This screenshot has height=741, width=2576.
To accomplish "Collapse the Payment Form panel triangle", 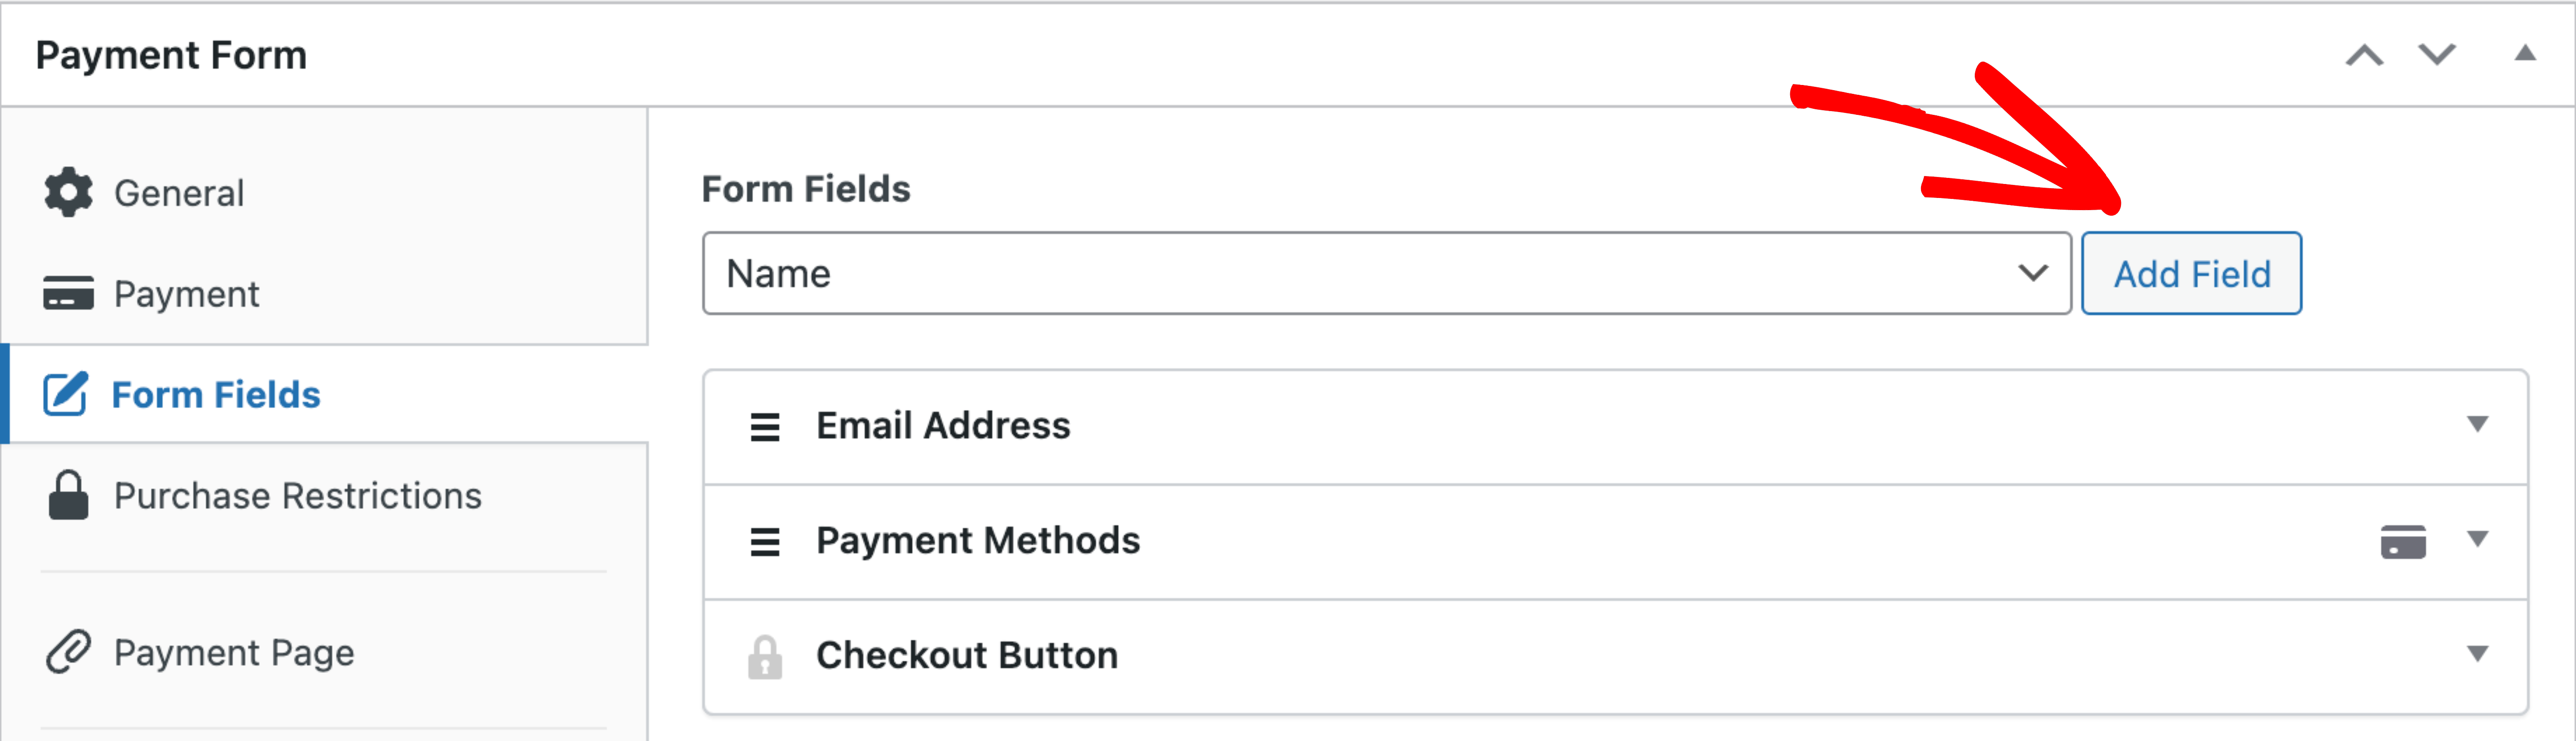I will tap(2525, 53).
